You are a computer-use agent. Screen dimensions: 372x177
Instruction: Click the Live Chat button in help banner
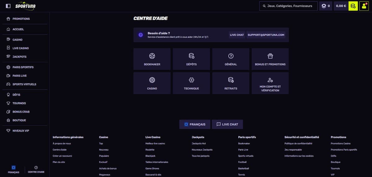click(x=237, y=35)
